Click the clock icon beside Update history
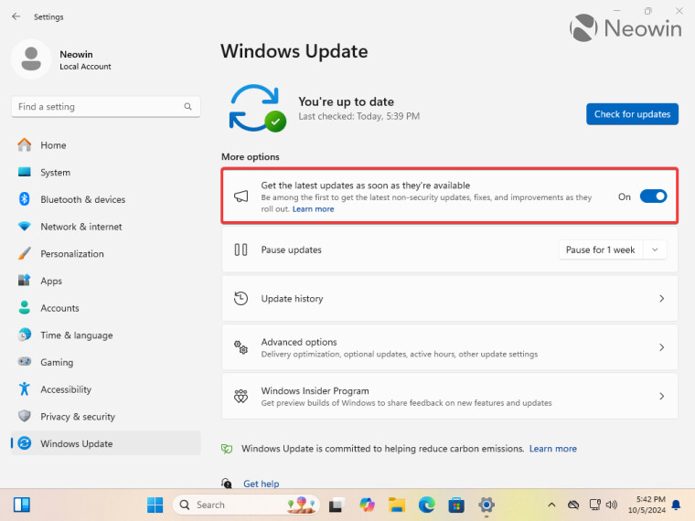This screenshot has height=521, width=695. (241, 299)
